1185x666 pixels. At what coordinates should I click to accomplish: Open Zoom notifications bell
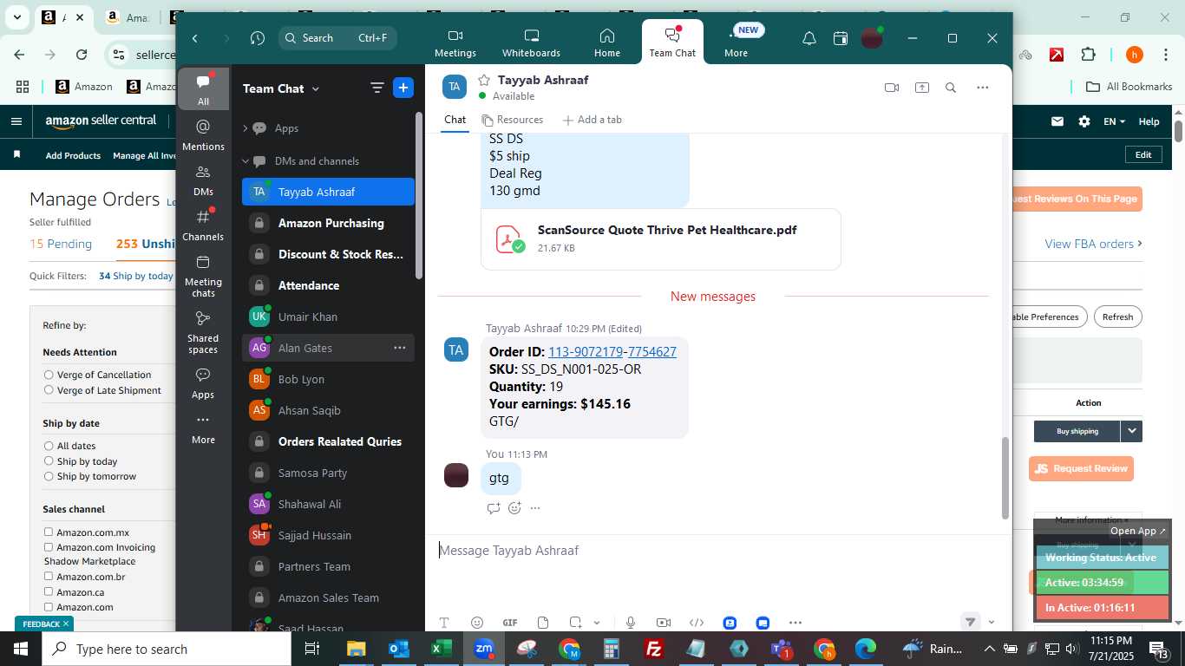point(809,38)
